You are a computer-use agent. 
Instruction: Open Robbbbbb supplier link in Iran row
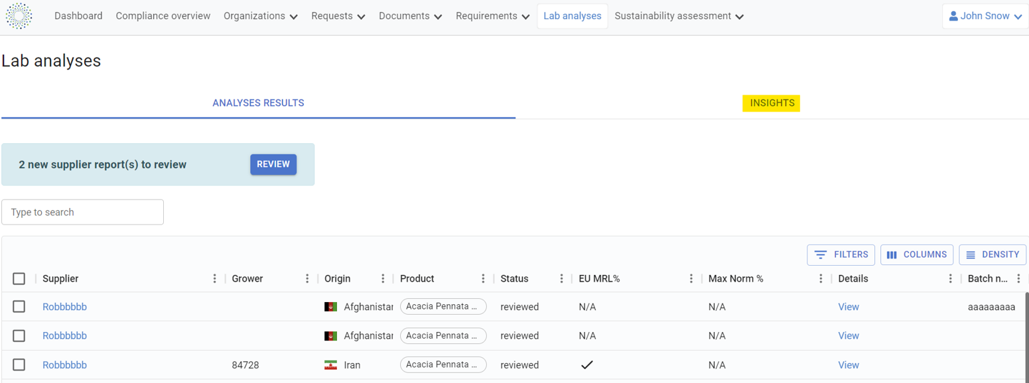(64, 365)
